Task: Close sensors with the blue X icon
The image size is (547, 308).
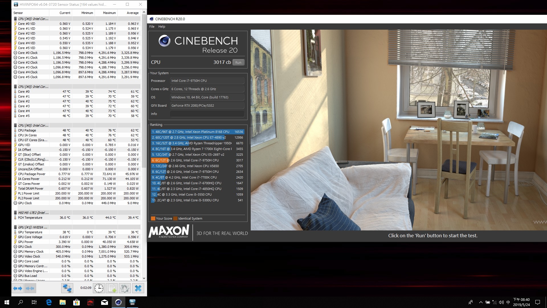Action: (138, 288)
